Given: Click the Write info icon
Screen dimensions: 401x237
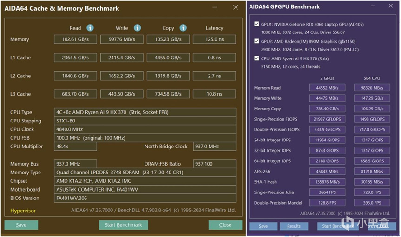Looking at the screenshot, I should [x=138, y=28].
